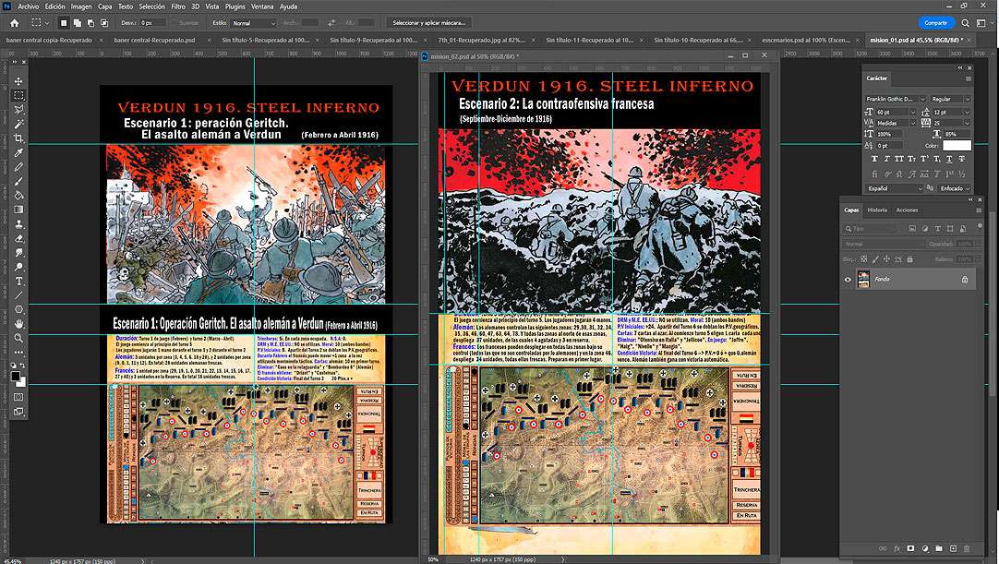Select the Eraser tool

tap(19, 238)
